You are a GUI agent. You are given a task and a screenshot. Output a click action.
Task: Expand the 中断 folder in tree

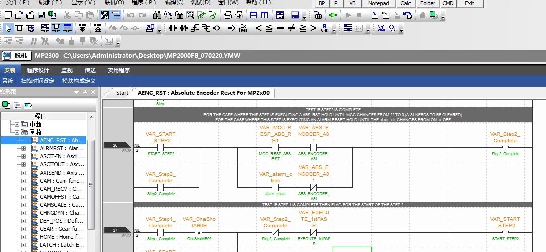tap(17, 124)
